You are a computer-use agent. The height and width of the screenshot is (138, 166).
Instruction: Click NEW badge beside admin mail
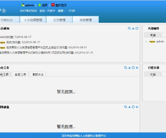pos(152,42)
